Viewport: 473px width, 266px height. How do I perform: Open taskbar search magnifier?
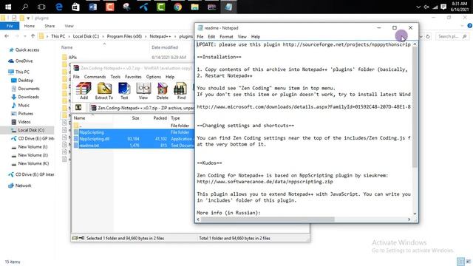click(x=25, y=7)
